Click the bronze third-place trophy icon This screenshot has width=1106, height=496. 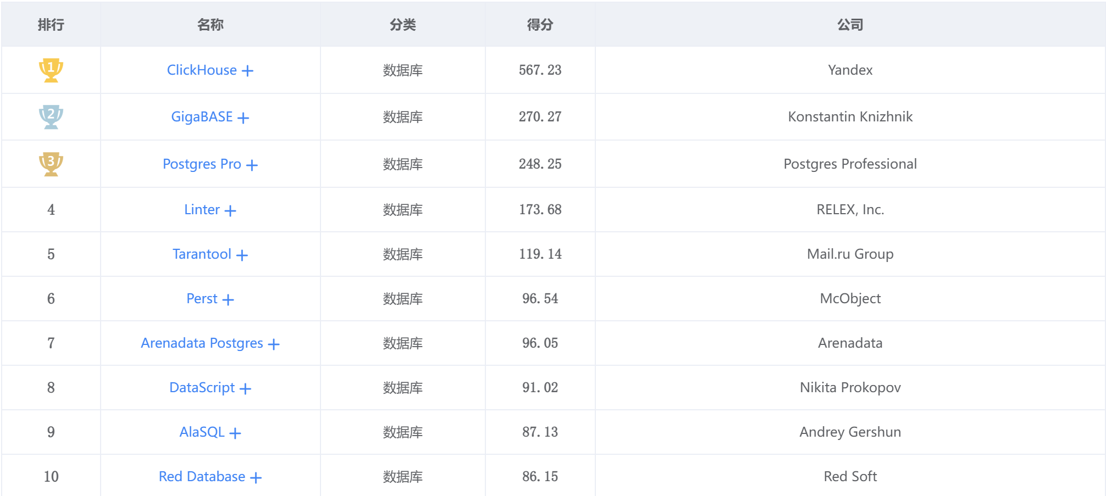51,164
